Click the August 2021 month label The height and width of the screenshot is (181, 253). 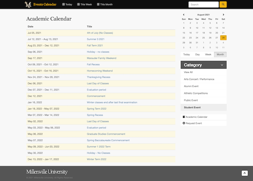[204, 15]
